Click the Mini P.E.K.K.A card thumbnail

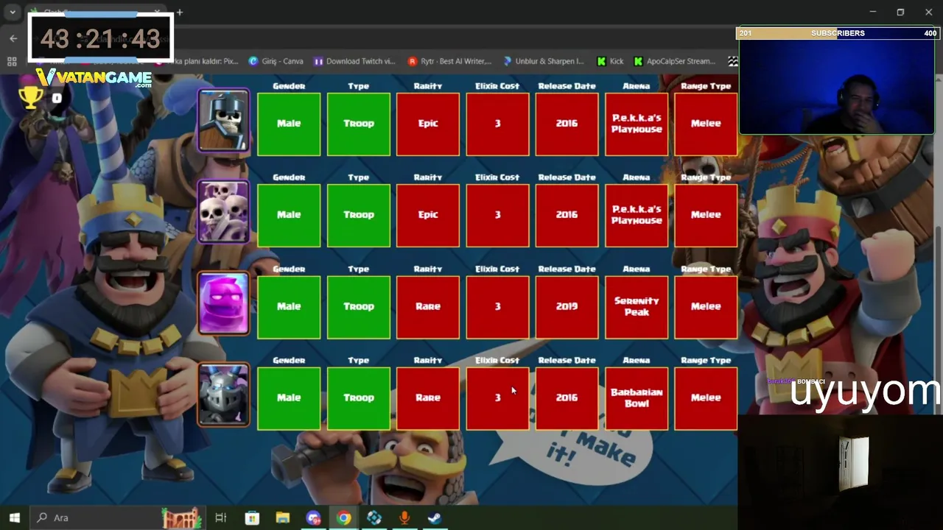223,395
